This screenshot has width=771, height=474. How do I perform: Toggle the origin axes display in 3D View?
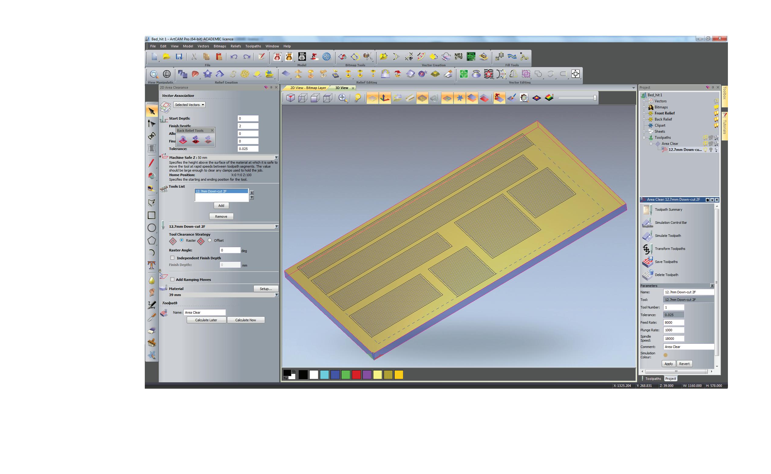pyautogui.click(x=385, y=98)
